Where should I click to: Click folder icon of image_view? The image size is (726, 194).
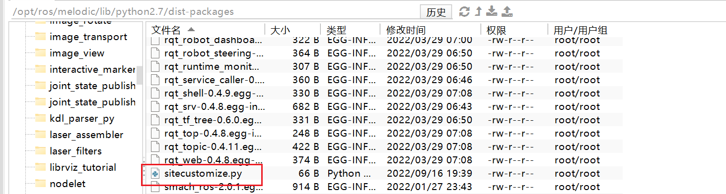40,53
